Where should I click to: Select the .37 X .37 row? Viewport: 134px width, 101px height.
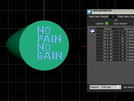(x=115, y=32)
